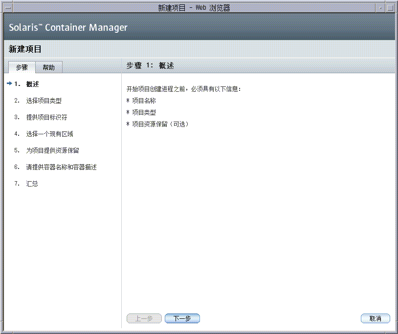Open the 帮助 tab
The image size is (398, 334).
point(49,67)
